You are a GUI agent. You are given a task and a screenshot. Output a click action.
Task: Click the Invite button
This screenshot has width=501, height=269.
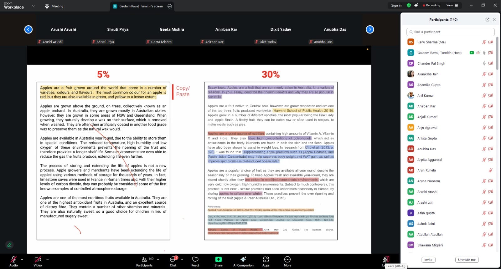(428, 260)
